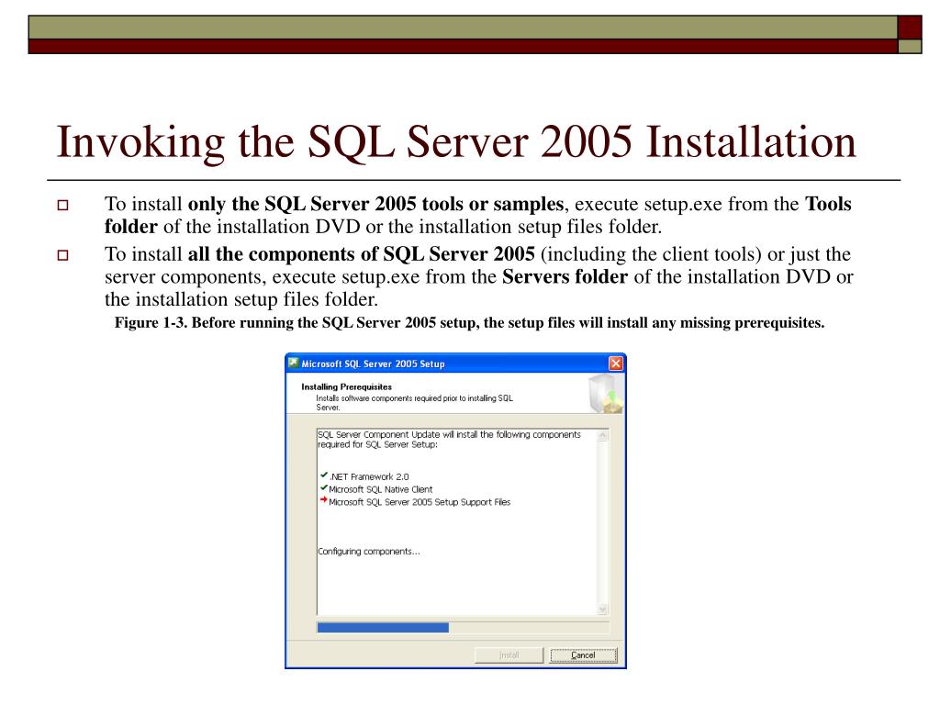Click the scroll up arrow in components list
Screen dimensions: 940x705
point(603,436)
